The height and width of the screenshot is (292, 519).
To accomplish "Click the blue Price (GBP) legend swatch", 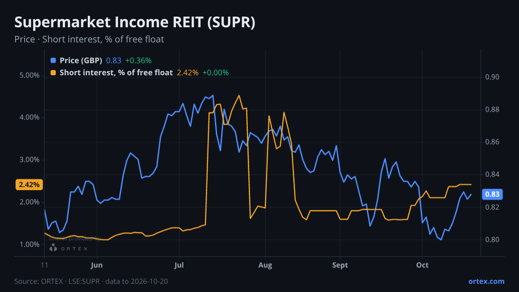I will 53,61.
